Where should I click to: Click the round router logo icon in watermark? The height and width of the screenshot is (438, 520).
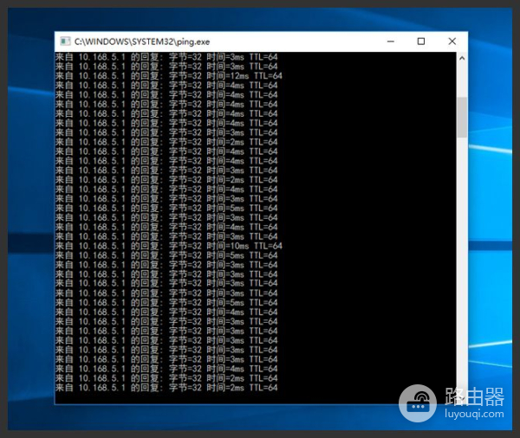(418, 403)
